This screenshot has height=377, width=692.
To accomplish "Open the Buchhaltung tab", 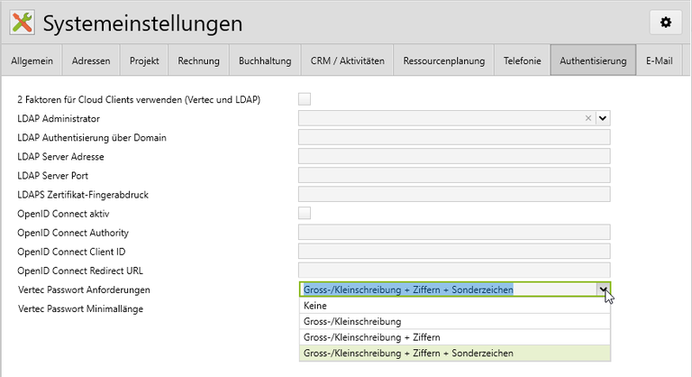I will point(265,60).
